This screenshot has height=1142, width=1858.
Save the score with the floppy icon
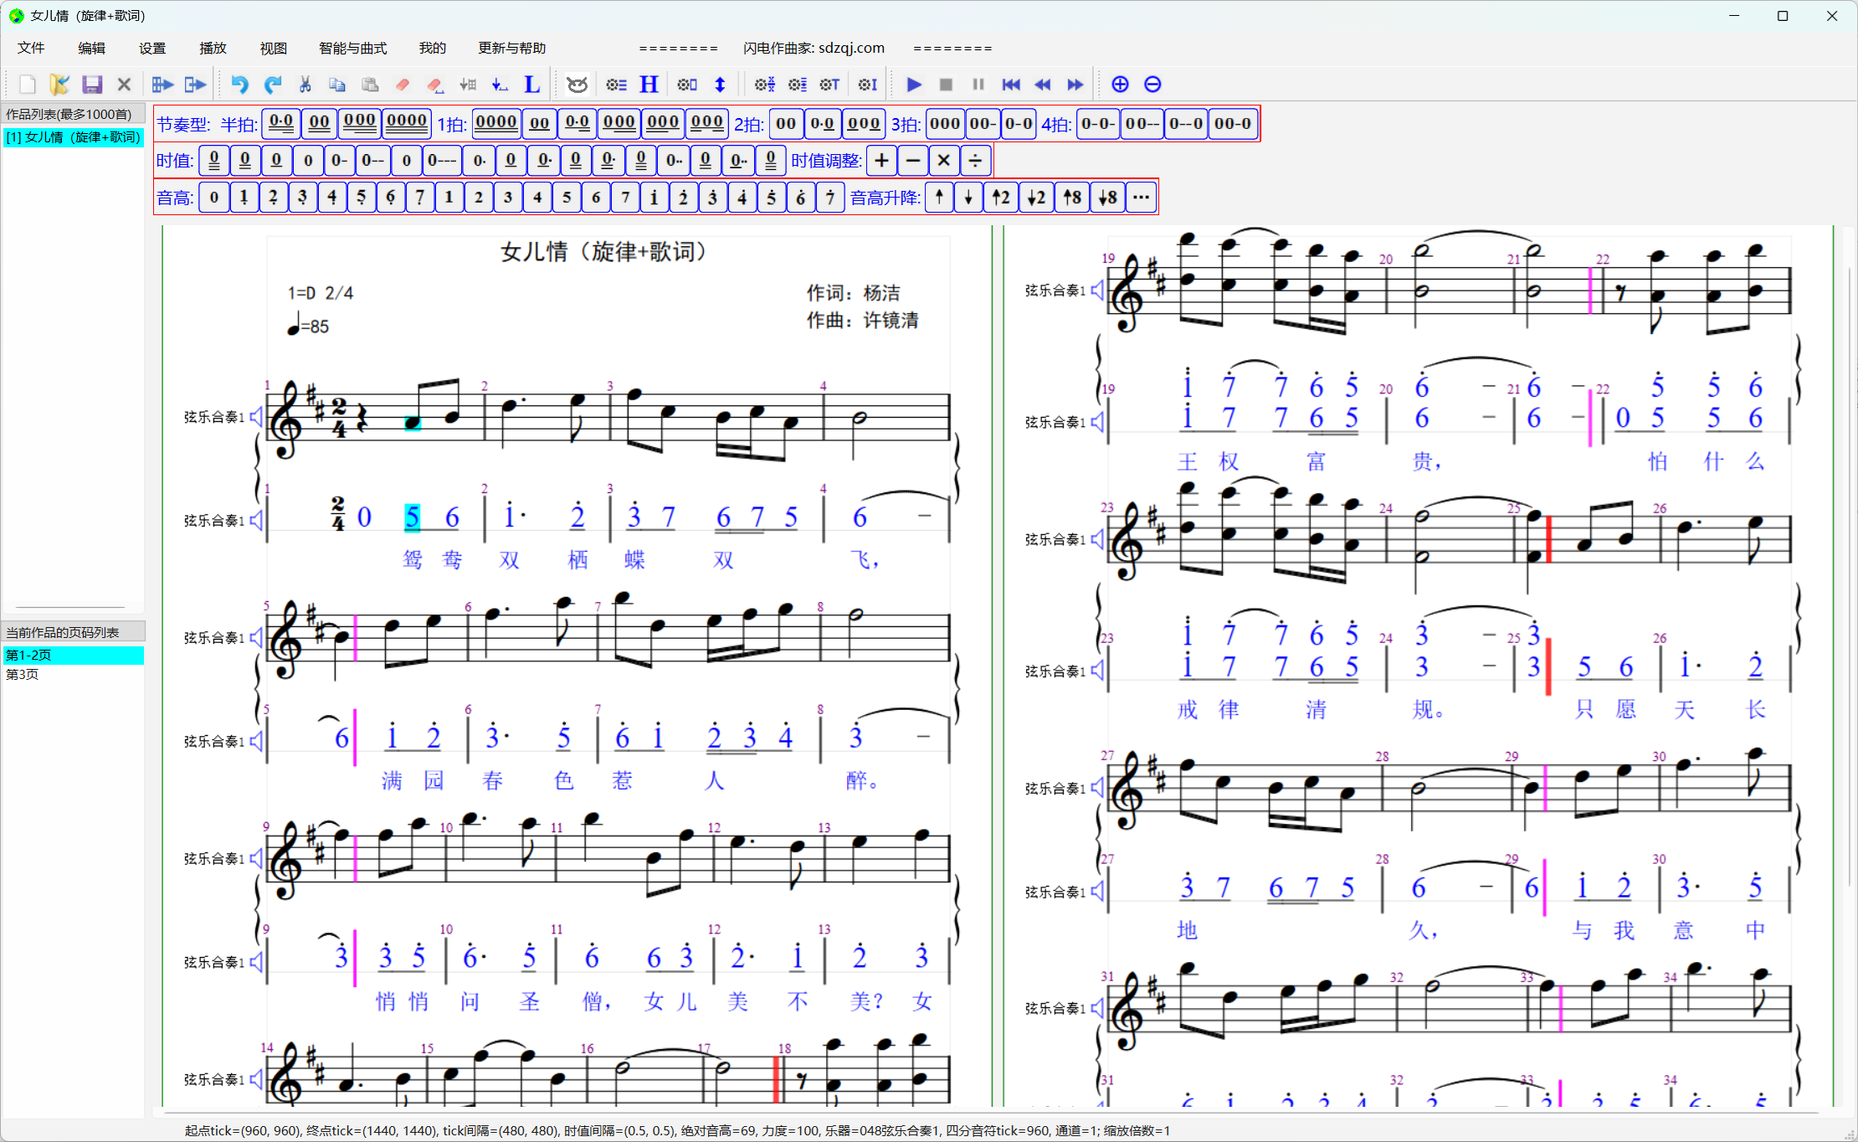92,85
